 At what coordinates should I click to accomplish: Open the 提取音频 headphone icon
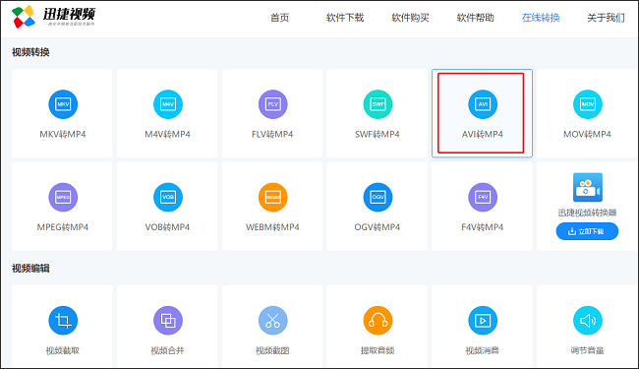(x=378, y=321)
